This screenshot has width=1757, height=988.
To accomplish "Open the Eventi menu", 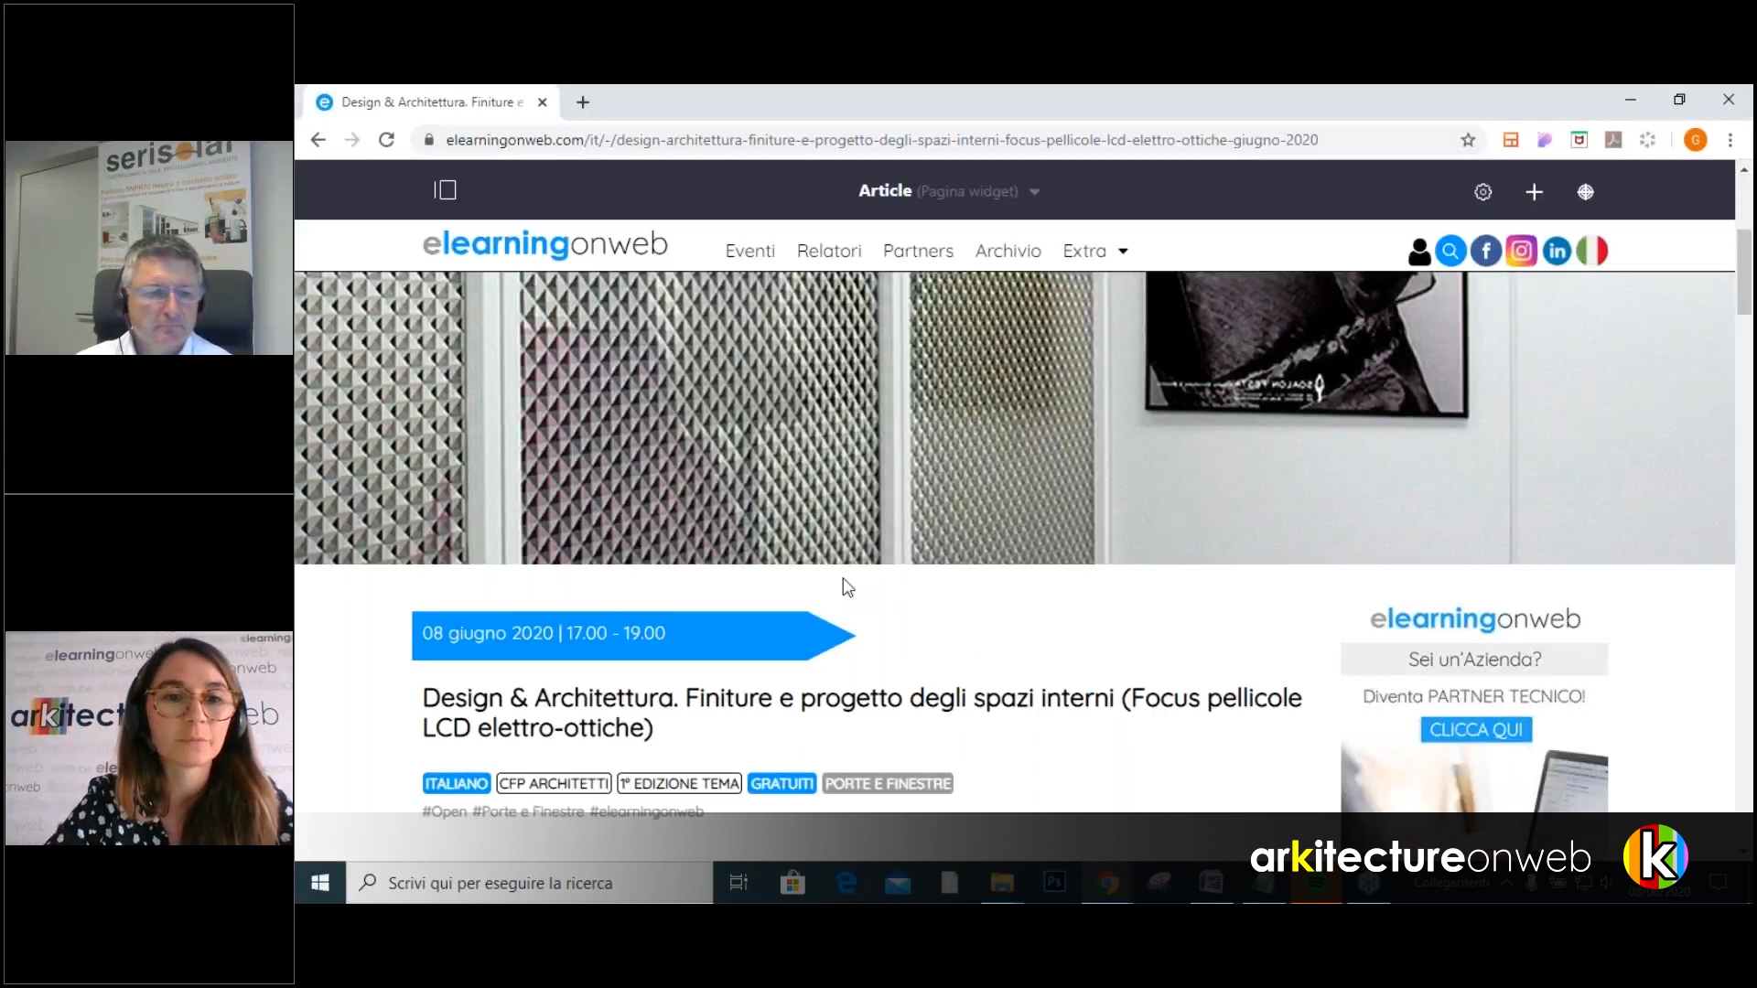I will pos(750,251).
